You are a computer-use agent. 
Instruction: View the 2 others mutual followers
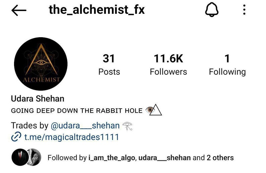click(220, 158)
